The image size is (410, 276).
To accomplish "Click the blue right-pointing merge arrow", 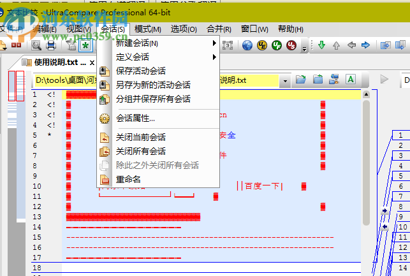I will [x=365, y=45].
